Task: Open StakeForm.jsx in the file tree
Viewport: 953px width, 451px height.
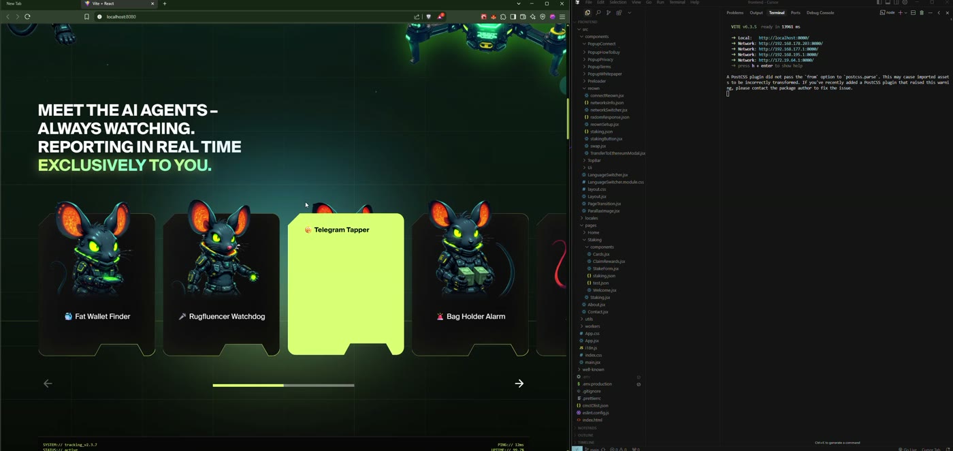Action: (x=605, y=268)
